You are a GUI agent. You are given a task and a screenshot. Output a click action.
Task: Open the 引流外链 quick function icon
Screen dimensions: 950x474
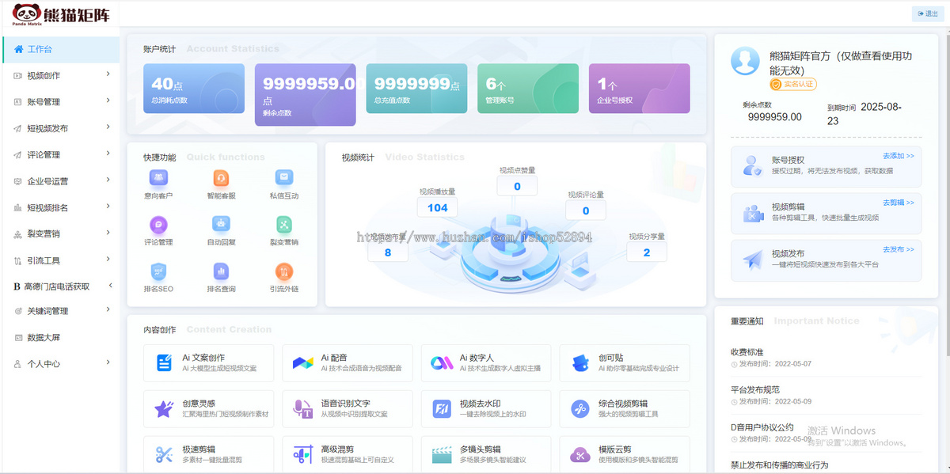point(284,271)
